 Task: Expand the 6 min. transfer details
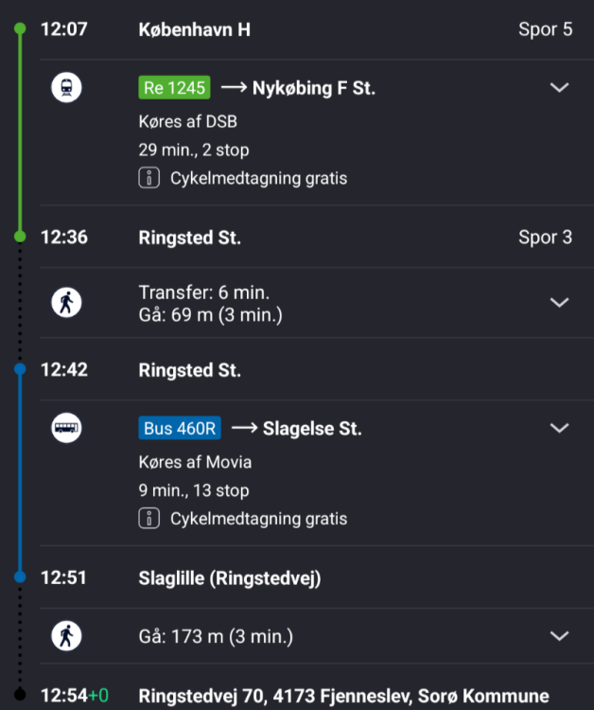click(x=559, y=303)
